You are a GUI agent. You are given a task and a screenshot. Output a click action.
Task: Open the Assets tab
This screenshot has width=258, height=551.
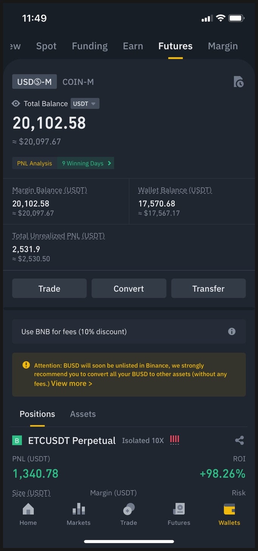83,414
